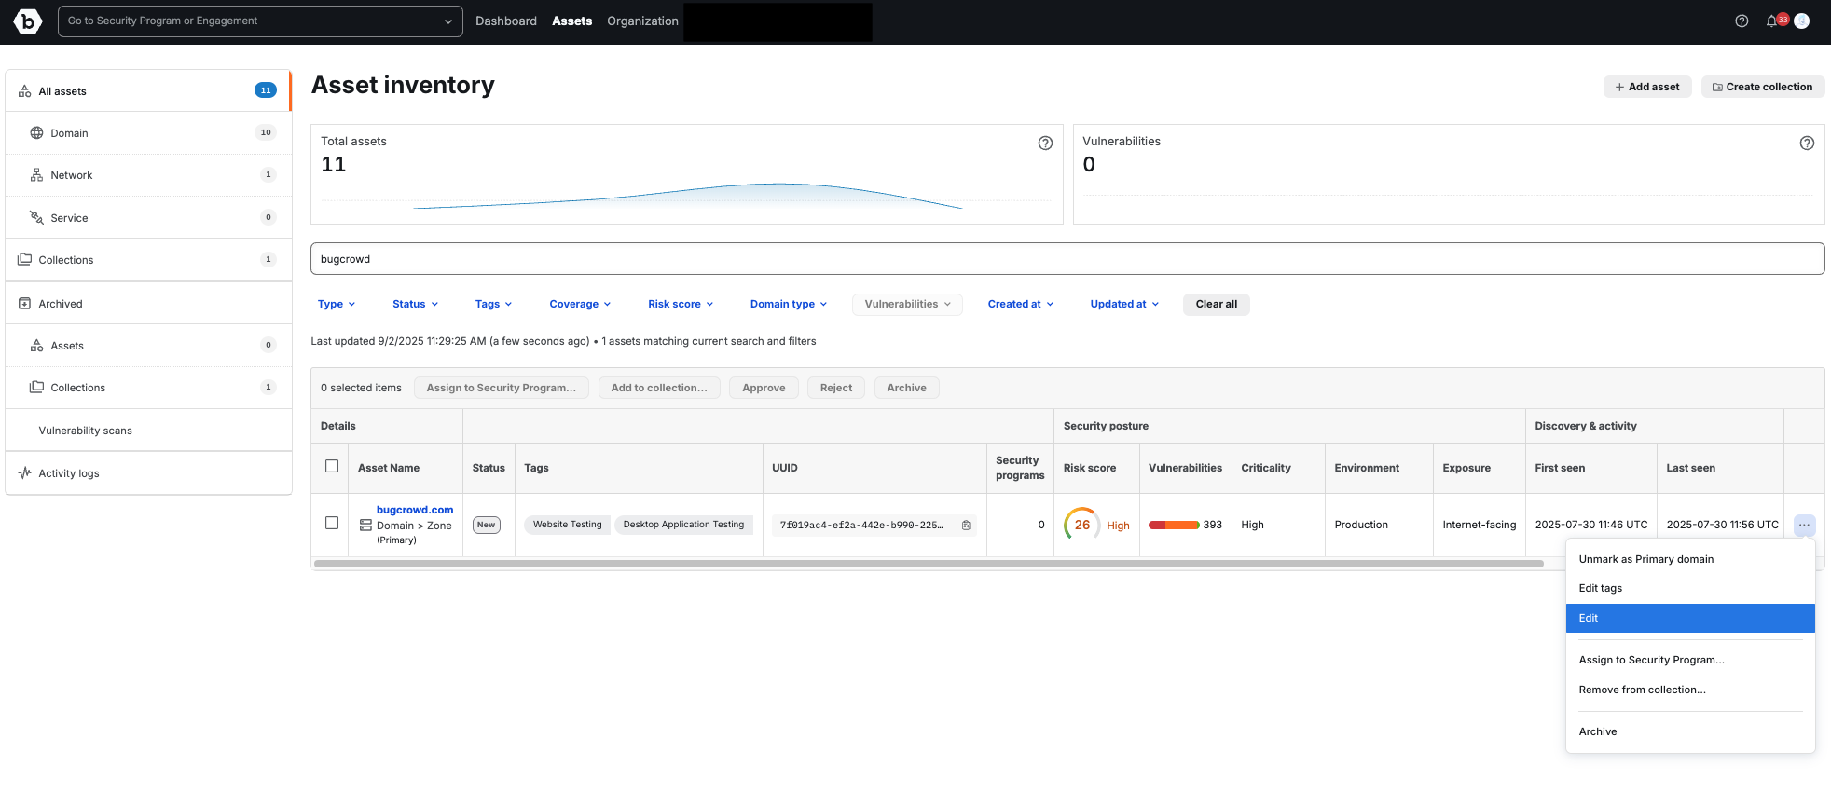
Task: Select the All assets sidebar icon
Action: click(25, 91)
